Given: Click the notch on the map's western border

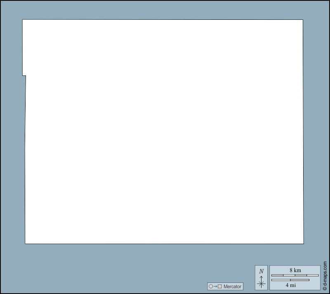Looking at the screenshot, I should click(x=24, y=75).
